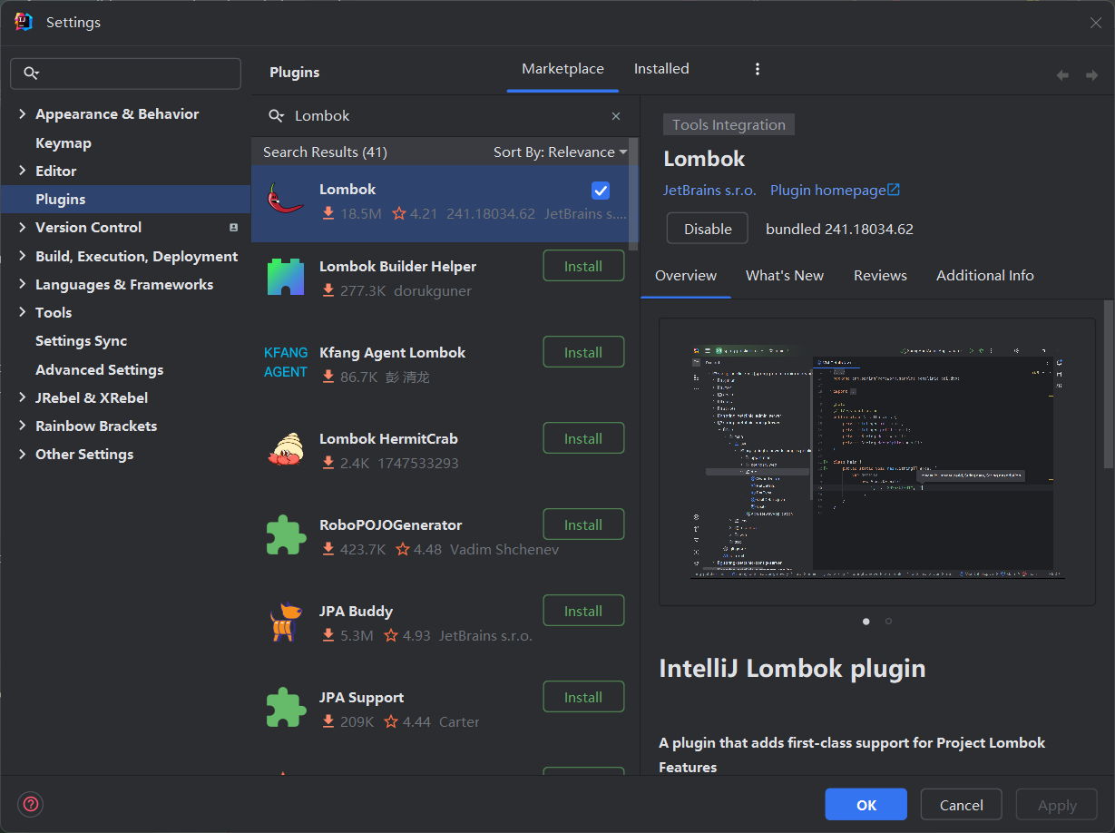The image size is (1115, 833).
Task: Click Lombok download count icon
Action: click(328, 214)
